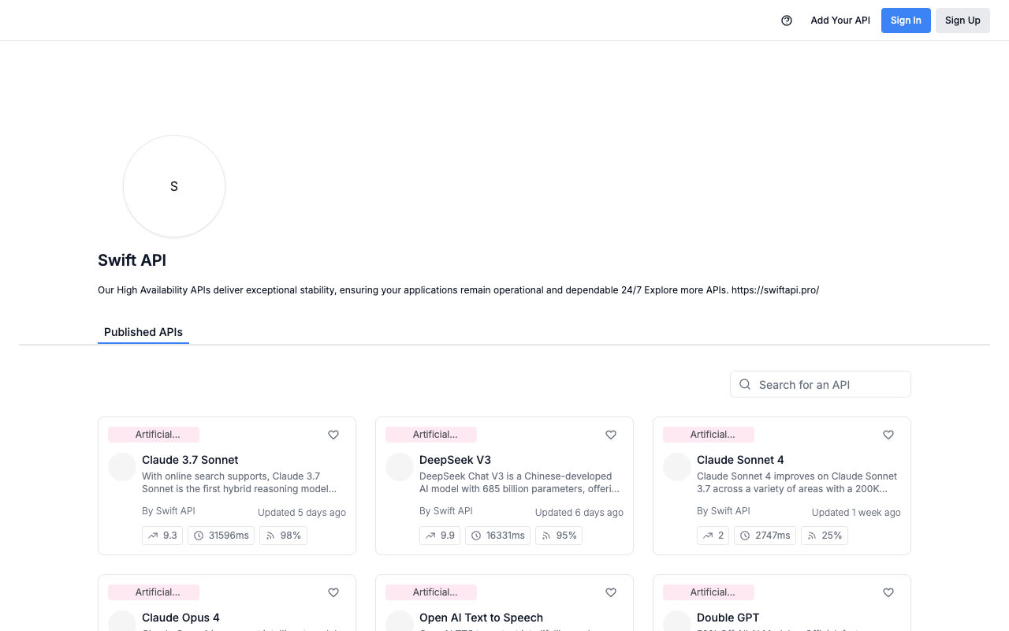The width and height of the screenshot is (1009, 631).
Task: Click Claude 3.7 Sonnet latency 31596ms badge
Action: pyautogui.click(x=221, y=536)
